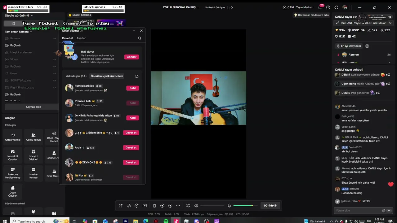Minimize the Ortak yayıncı panel
The height and width of the screenshot is (223, 397).
pos(134,31)
